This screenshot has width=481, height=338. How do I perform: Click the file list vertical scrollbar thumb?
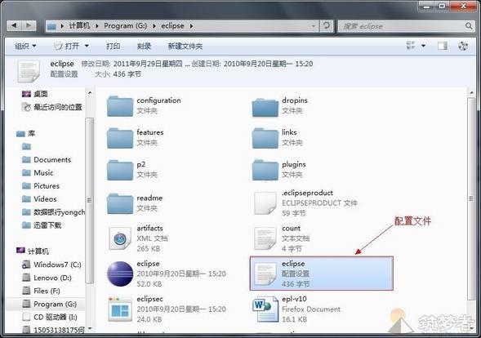[x=471, y=198]
